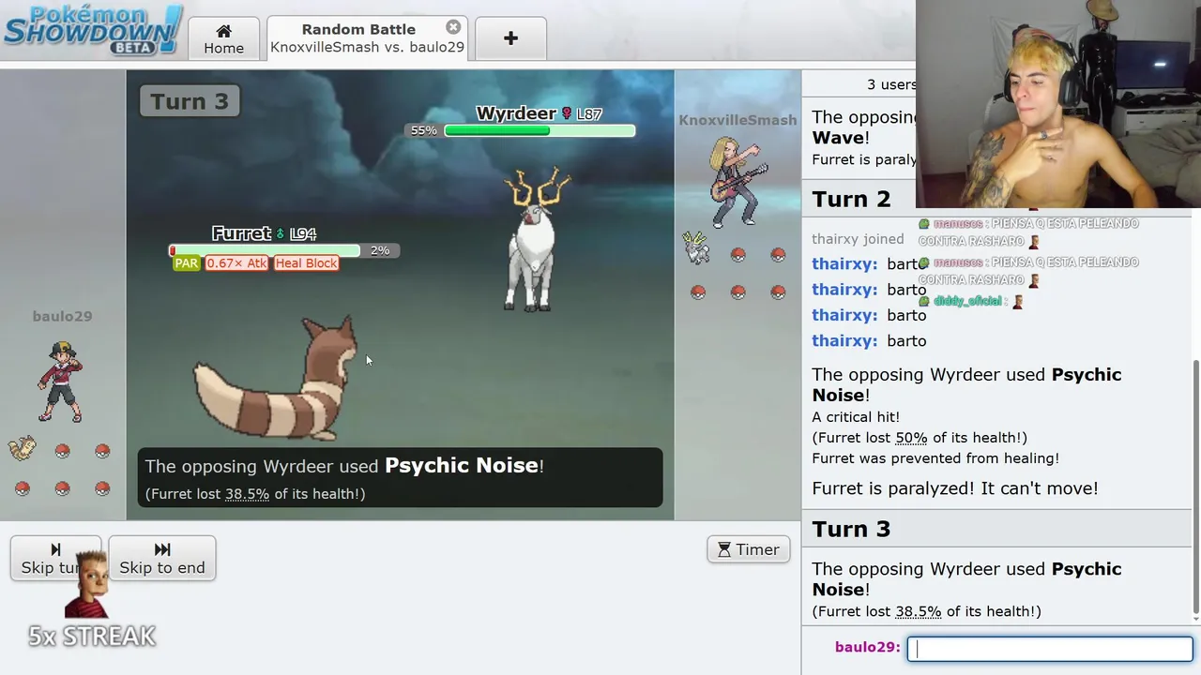Click the battle message bar text
1201x675 pixels.
click(x=400, y=478)
